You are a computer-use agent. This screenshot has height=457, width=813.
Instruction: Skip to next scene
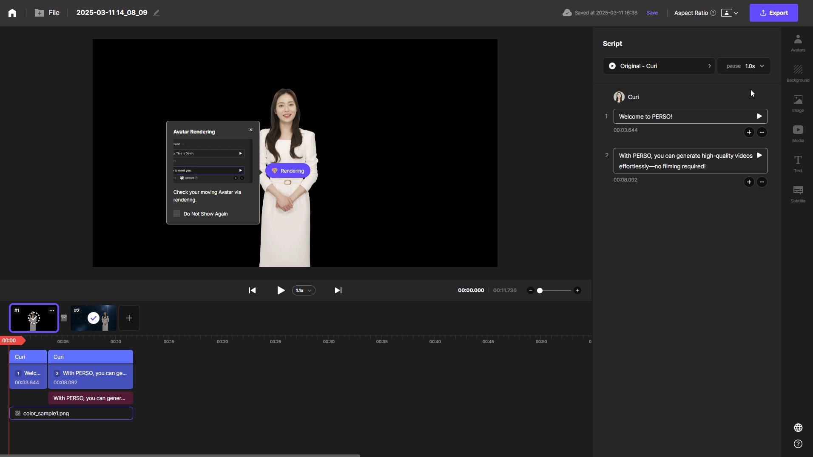[338, 290]
